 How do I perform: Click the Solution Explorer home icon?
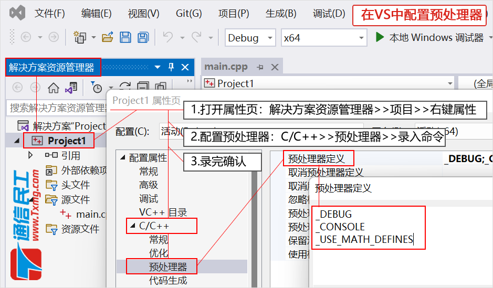coord(54,88)
